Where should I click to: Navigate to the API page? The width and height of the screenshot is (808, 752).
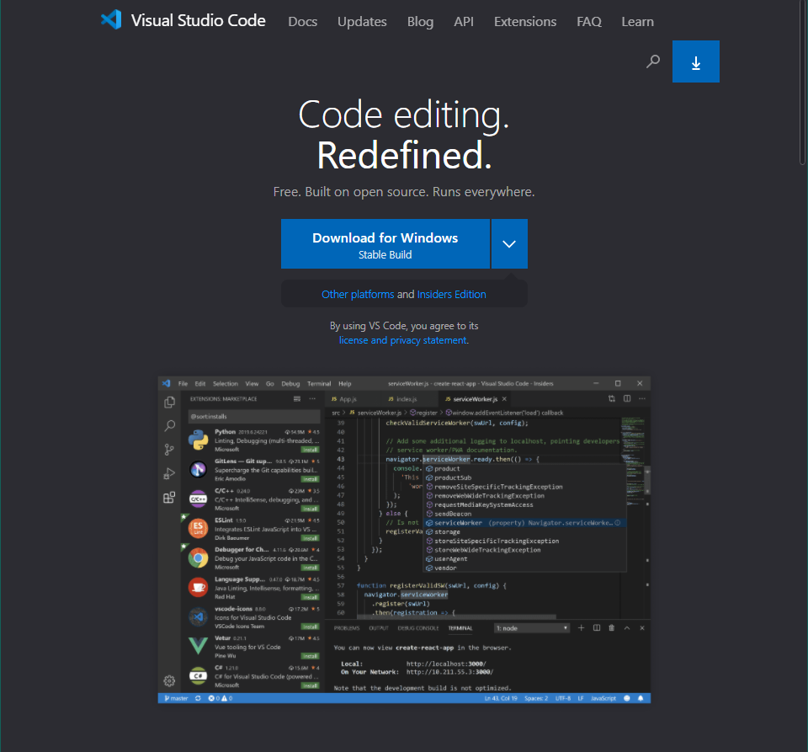463,22
